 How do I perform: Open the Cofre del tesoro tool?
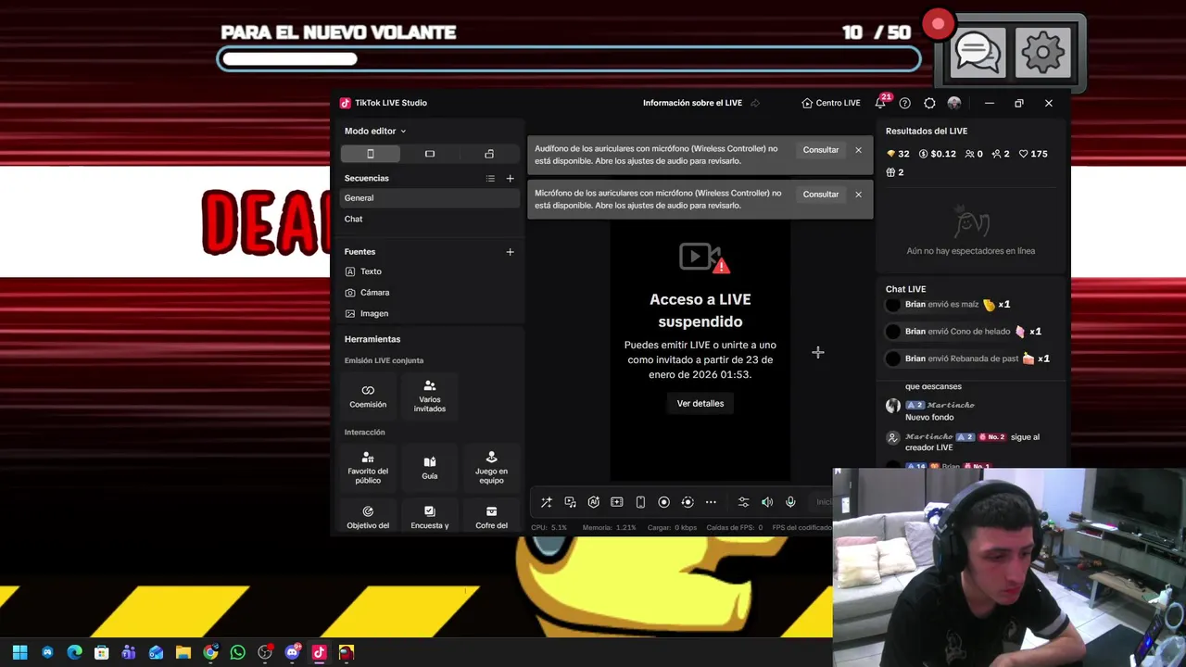click(x=491, y=517)
